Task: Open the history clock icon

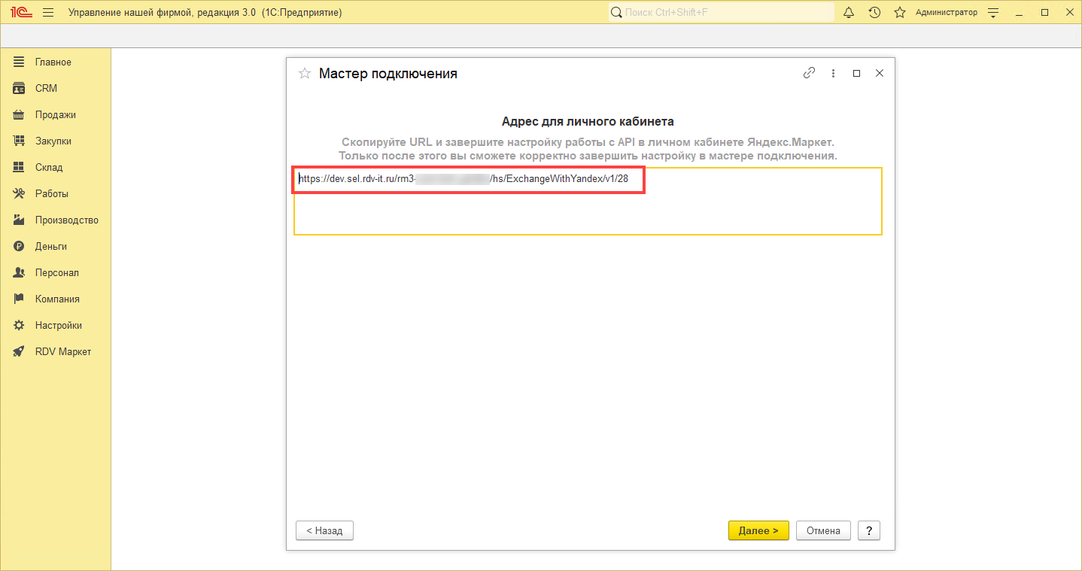Action: (874, 13)
